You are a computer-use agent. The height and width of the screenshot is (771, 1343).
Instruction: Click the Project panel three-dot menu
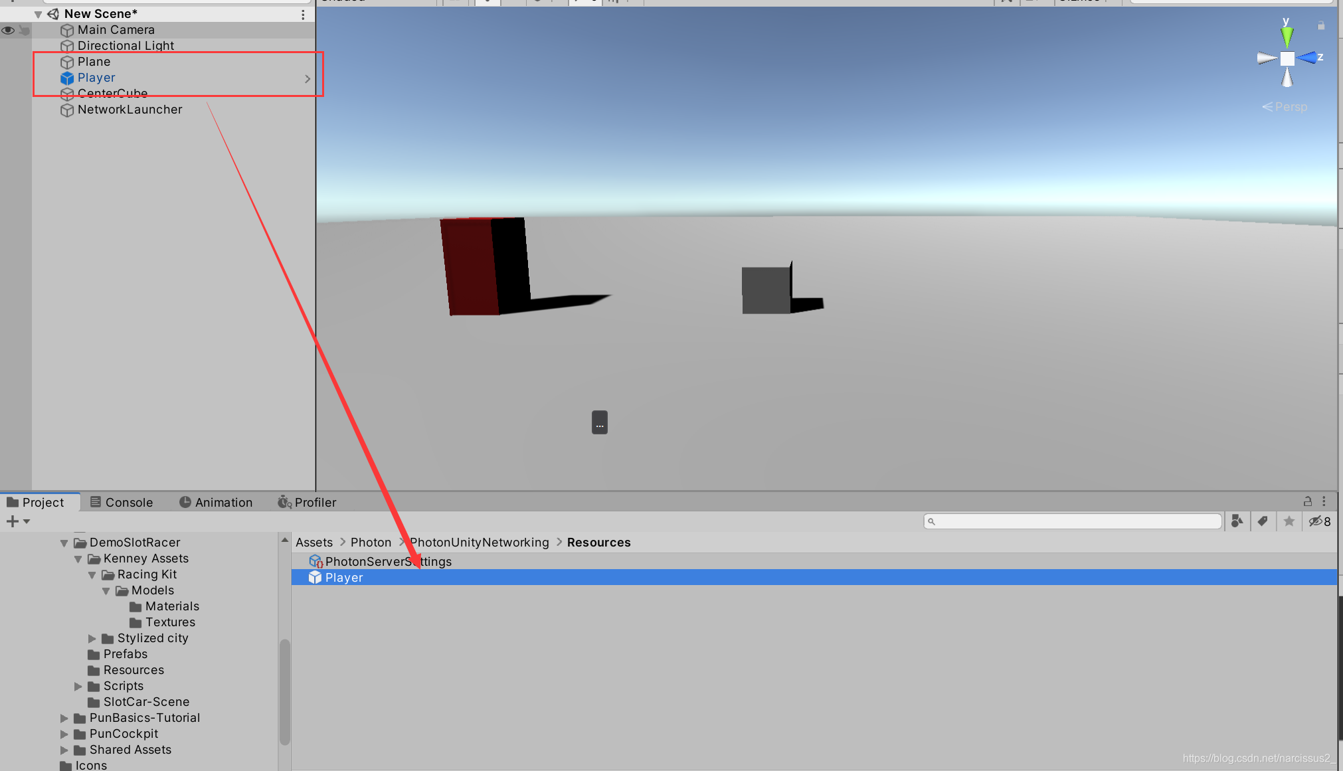(x=1324, y=501)
